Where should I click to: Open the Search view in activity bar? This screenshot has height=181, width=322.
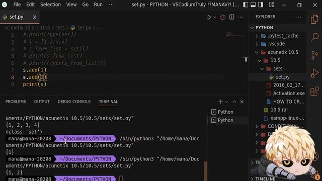pyautogui.click(x=314, y=37)
